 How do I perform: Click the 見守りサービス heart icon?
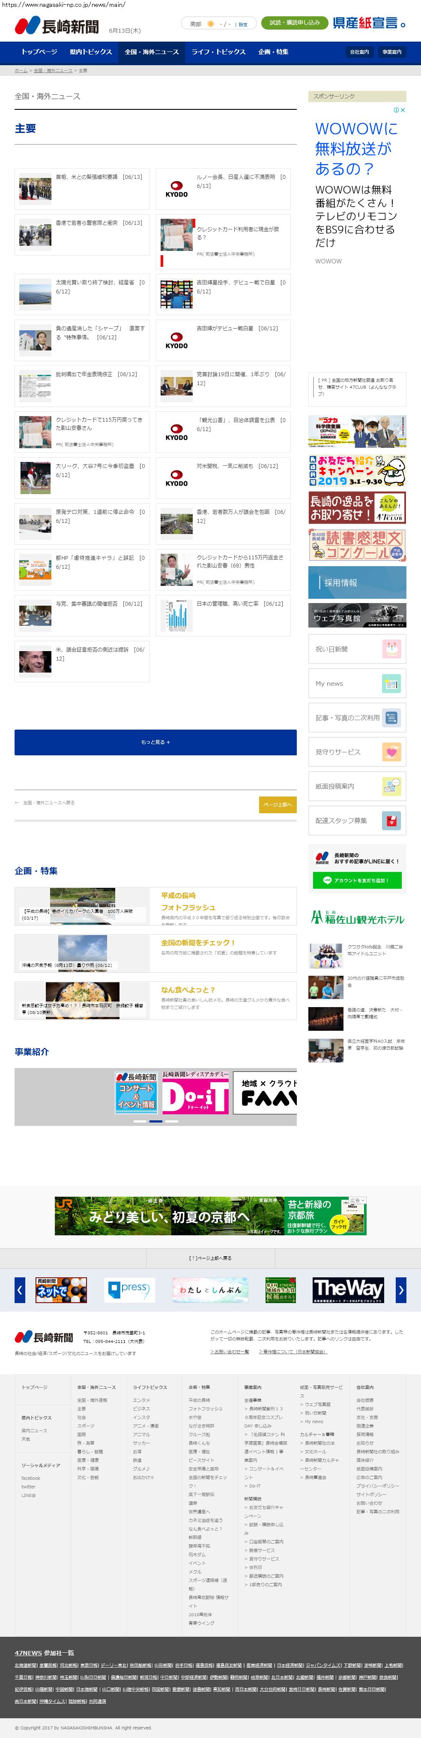click(391, 751)
